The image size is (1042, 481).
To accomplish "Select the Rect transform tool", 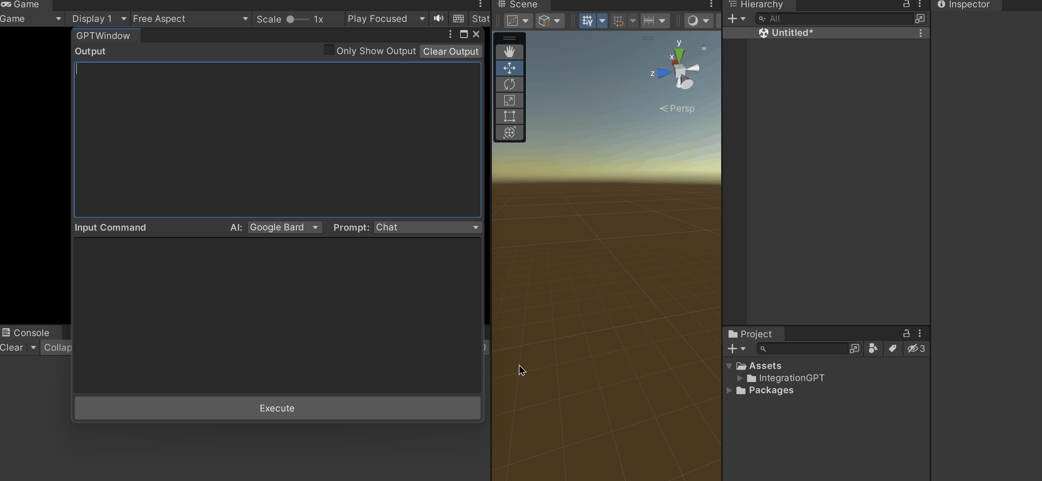I will (509, 116).
